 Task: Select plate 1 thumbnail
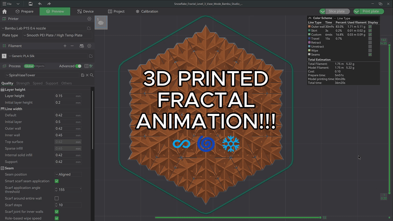click(101, 22)
